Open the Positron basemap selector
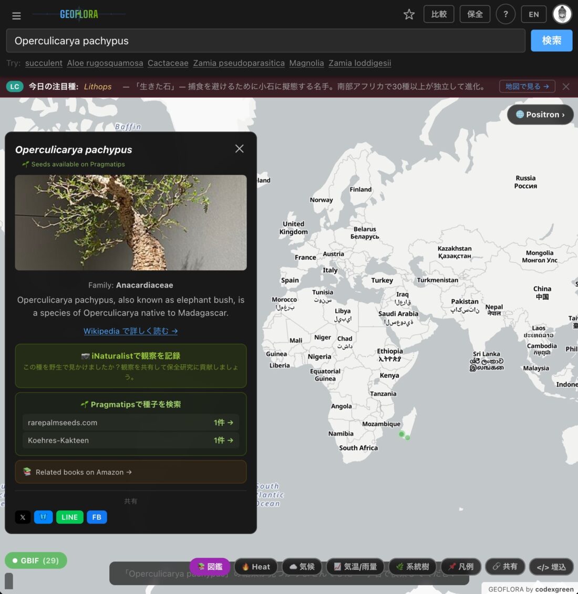This screenshot has width=578, height=594. 540,115
